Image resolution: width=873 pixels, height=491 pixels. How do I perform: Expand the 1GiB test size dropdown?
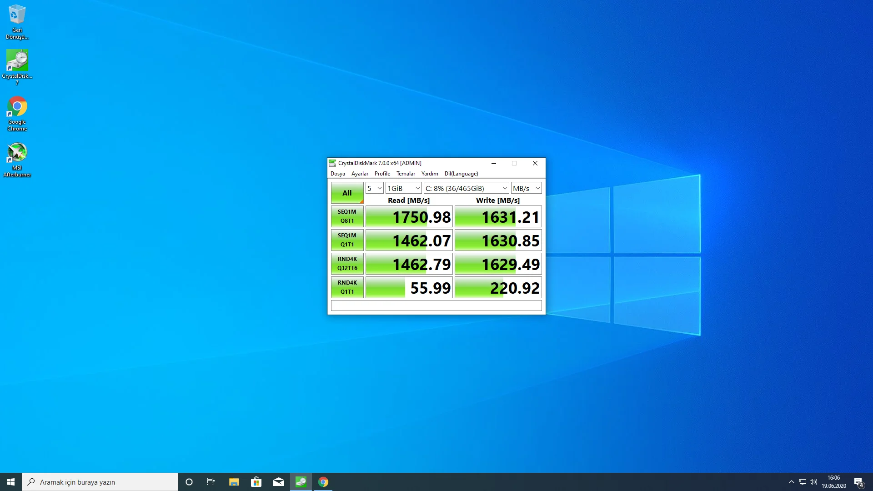(x=404, y=188)
